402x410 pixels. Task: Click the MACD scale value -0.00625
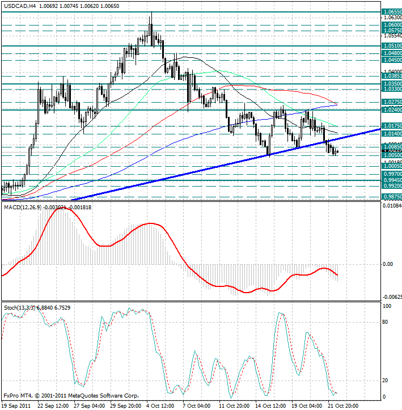tap(392, 297)
